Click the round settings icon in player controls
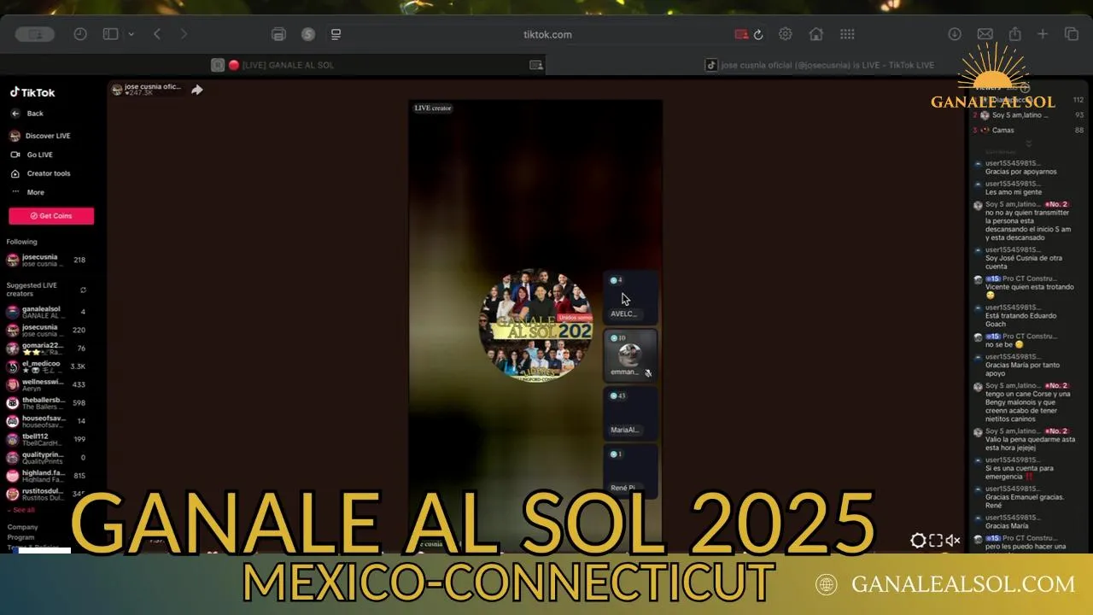This screenshot has width=1093, height=615. coord(918,540)
